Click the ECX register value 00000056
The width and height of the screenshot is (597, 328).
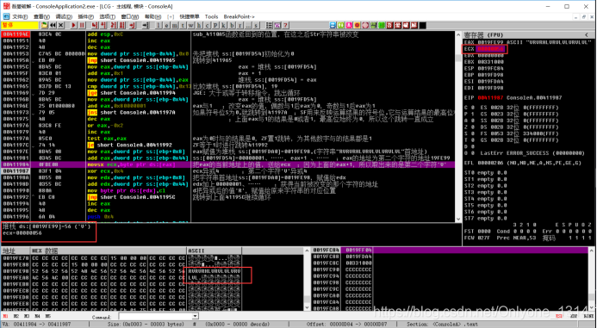coord(490,49)
